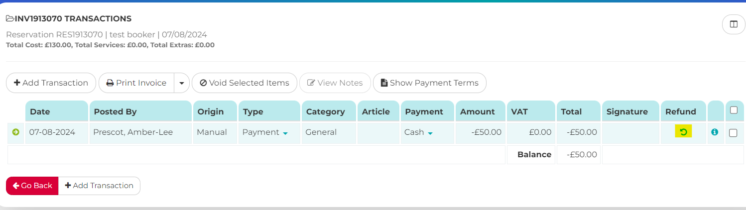Click the Amount column header
Screen dimensions: 746x210
click(x=481, y=111)
